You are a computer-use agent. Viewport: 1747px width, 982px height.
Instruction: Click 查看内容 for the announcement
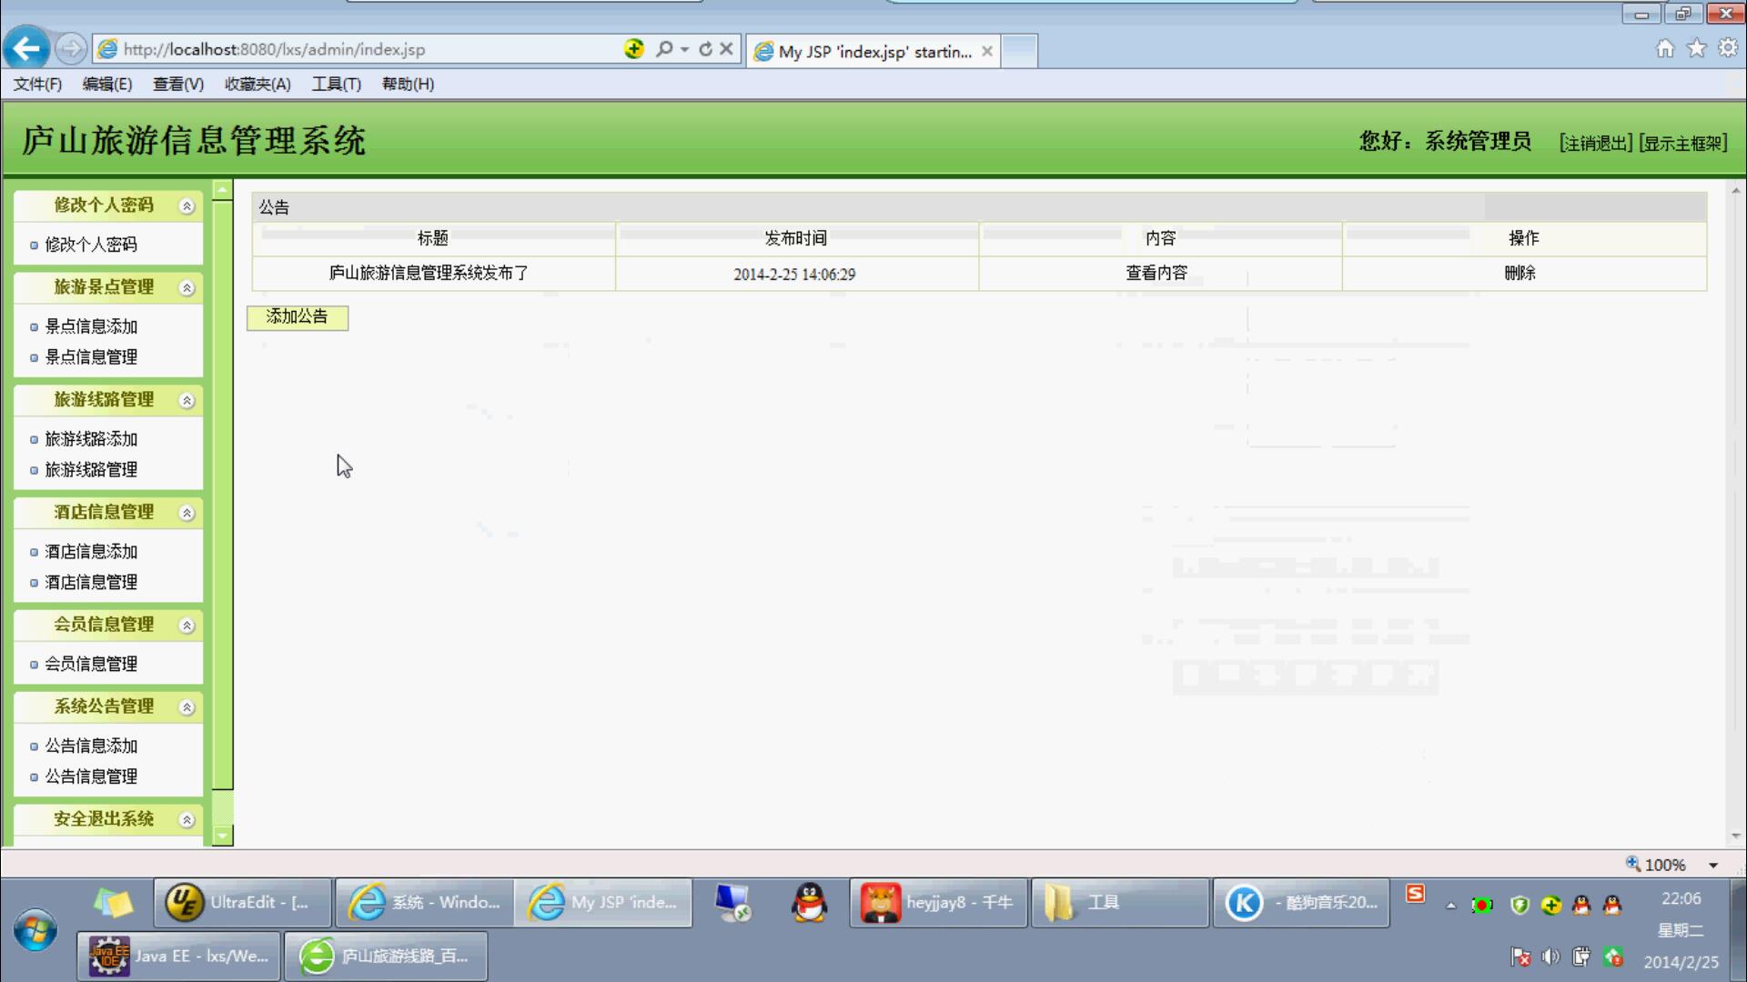tap(1156, 273)
